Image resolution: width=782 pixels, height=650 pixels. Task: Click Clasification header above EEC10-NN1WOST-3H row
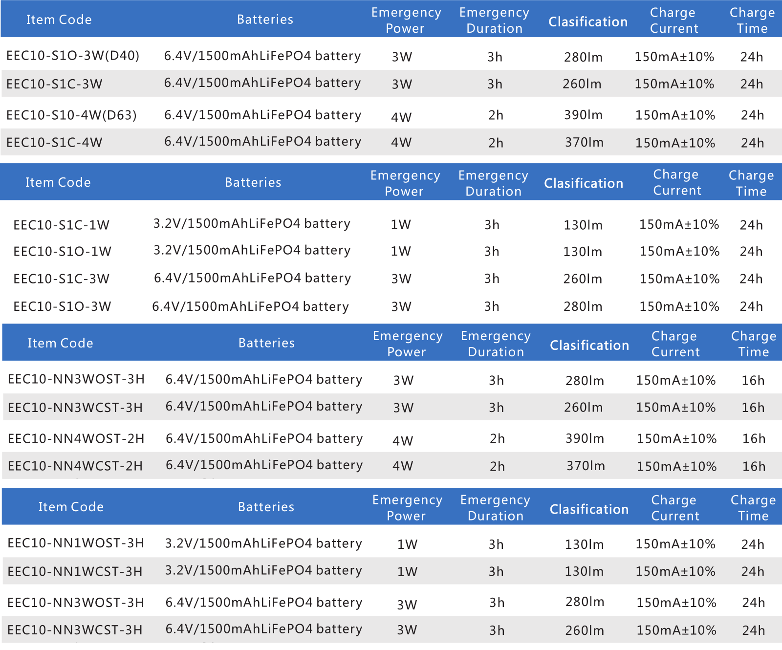589,509
